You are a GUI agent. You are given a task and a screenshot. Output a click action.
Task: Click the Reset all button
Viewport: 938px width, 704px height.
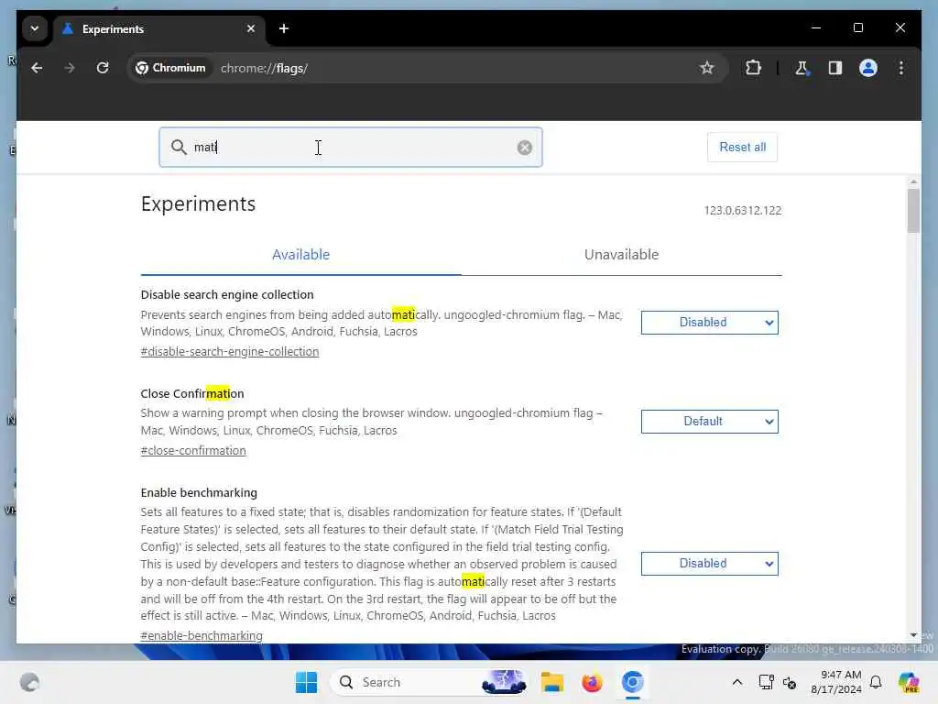(742, 148)
